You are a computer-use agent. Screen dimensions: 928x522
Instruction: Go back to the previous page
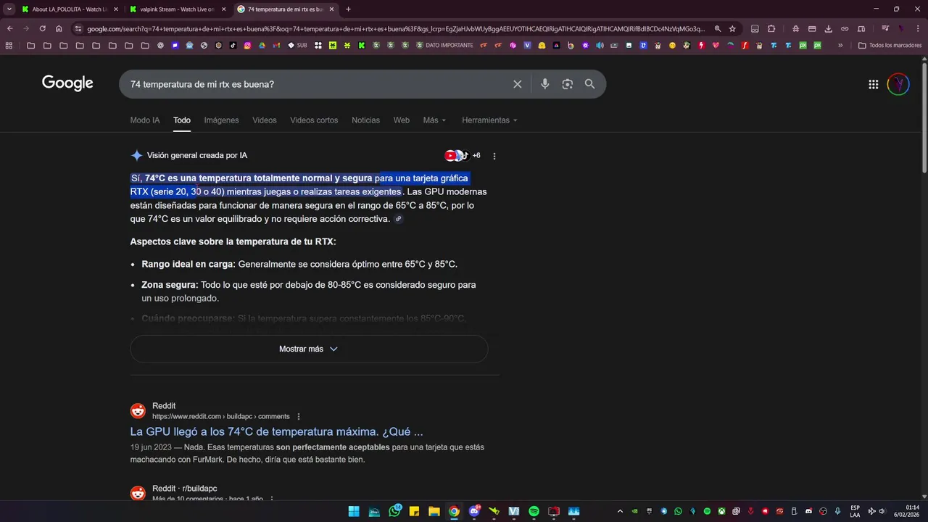click(x=9, y=29)
